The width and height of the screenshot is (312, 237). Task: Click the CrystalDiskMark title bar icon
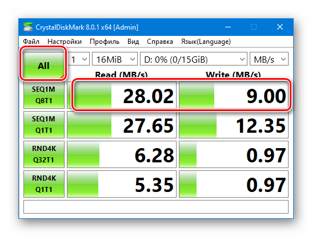28,27
